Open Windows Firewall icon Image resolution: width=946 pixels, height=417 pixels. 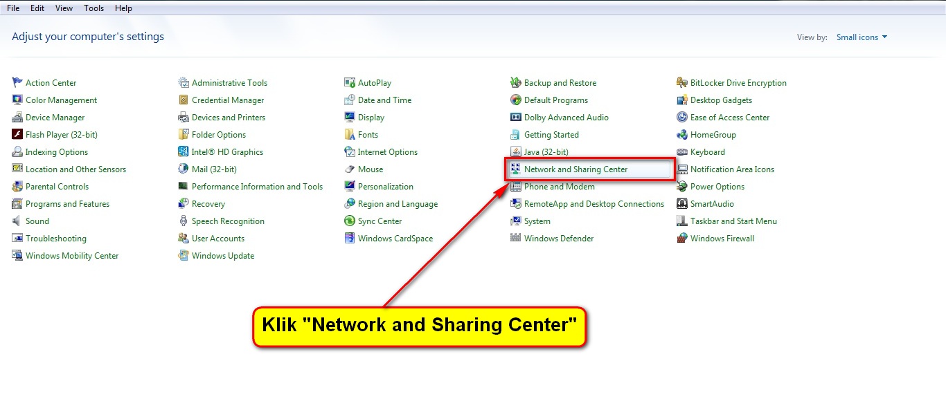pyautogui.click(x=682, y=239)
